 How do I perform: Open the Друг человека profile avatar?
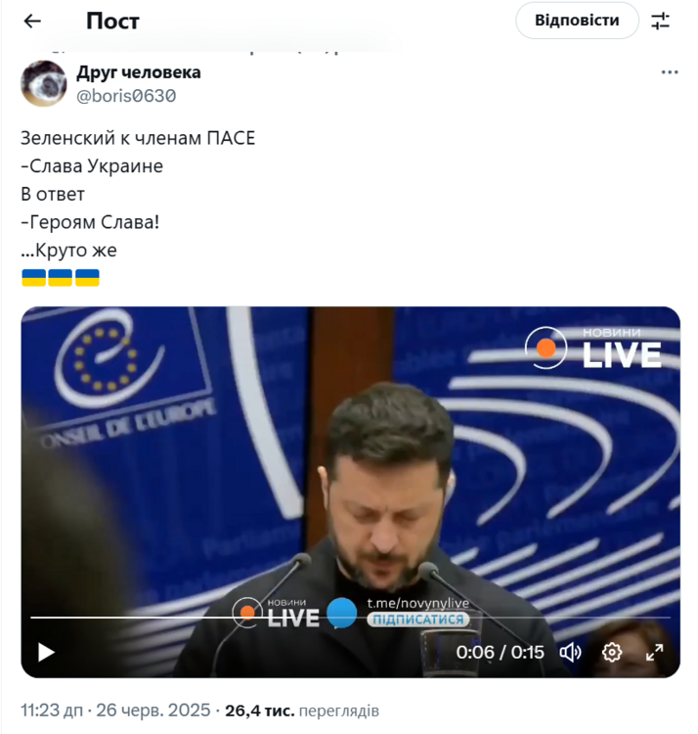coord(43,83)
